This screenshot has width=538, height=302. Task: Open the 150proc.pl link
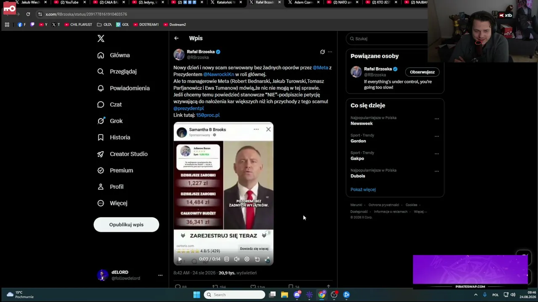pyautogui.click(x=208, y=115)
